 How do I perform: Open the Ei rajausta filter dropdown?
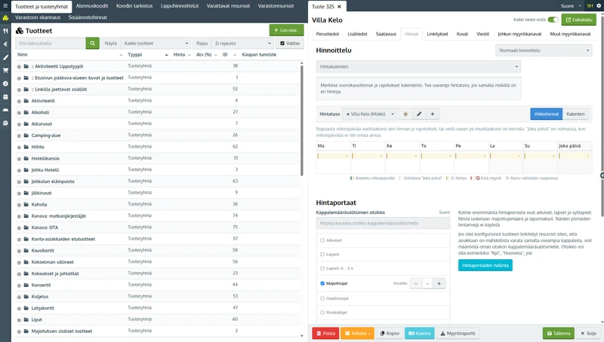(242, 43)
